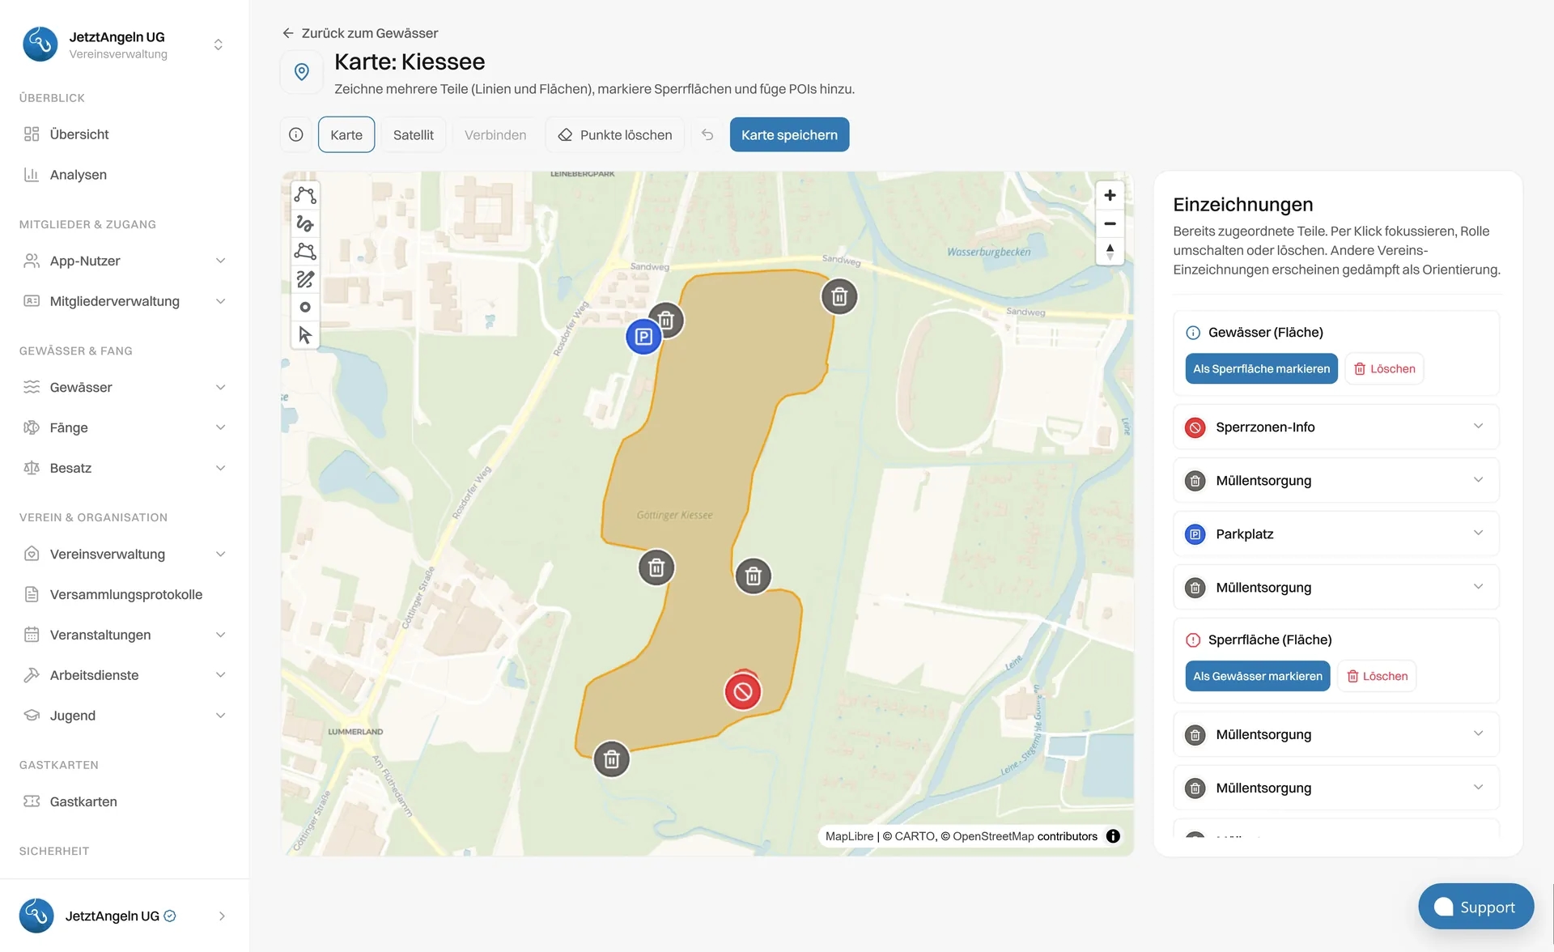The image size is (1554, 952).
Task: Expand Mitgliederverwaltung sidebar menu
Action: (x=125, y=301)
